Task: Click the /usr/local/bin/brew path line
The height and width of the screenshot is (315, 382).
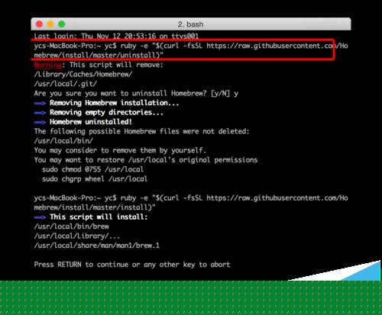Action: click(72, 227)
